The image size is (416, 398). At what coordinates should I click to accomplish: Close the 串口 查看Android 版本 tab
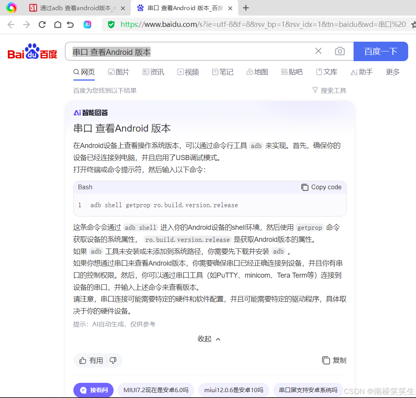point(230,8)
